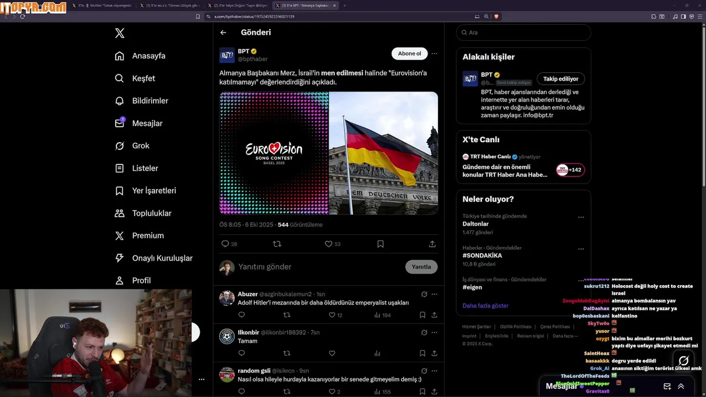Click BPT avatar on main post
The image size is (706, 397).
tap(227, 55)
